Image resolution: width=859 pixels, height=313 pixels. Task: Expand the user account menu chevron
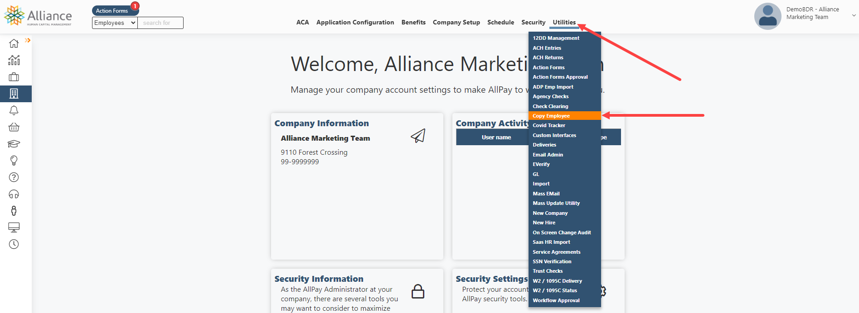[x=854, y=15]
